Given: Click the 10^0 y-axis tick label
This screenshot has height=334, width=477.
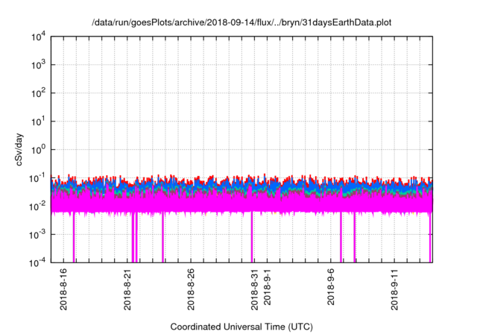Looking at the screenshot, I should pos(39,149).
